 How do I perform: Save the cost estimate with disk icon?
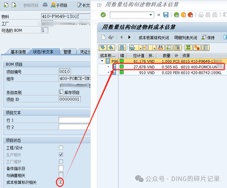(x=166, y=15)
